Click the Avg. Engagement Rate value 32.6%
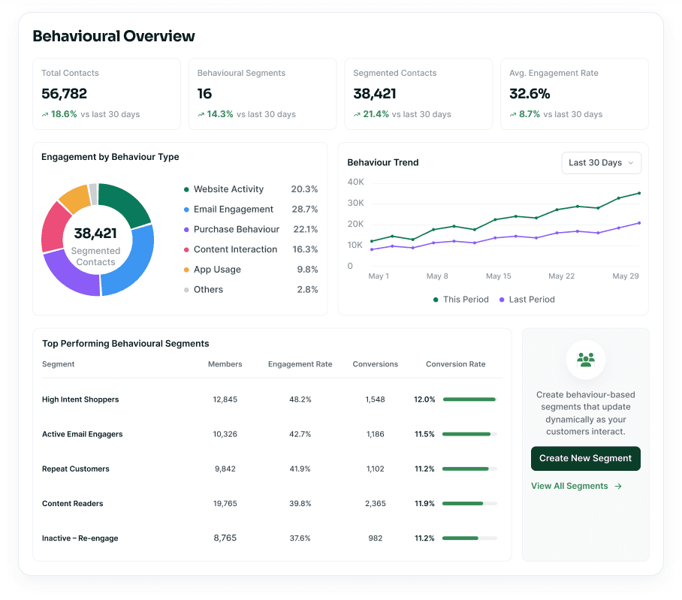 530,93
